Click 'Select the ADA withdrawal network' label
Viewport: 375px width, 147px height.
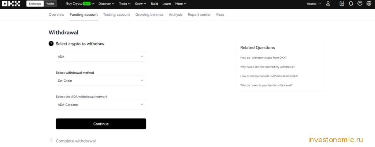82,97
